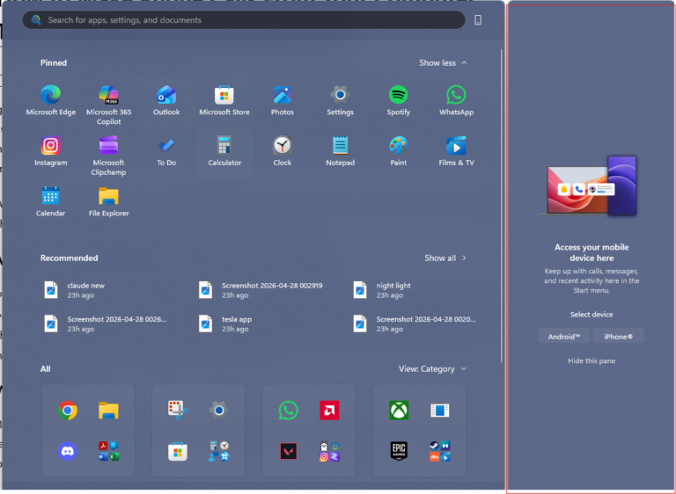Open Microsoft Edge from pinned apps
Image resolution: width=676 pixels, height=494 pixels.
tap(51, 101)
